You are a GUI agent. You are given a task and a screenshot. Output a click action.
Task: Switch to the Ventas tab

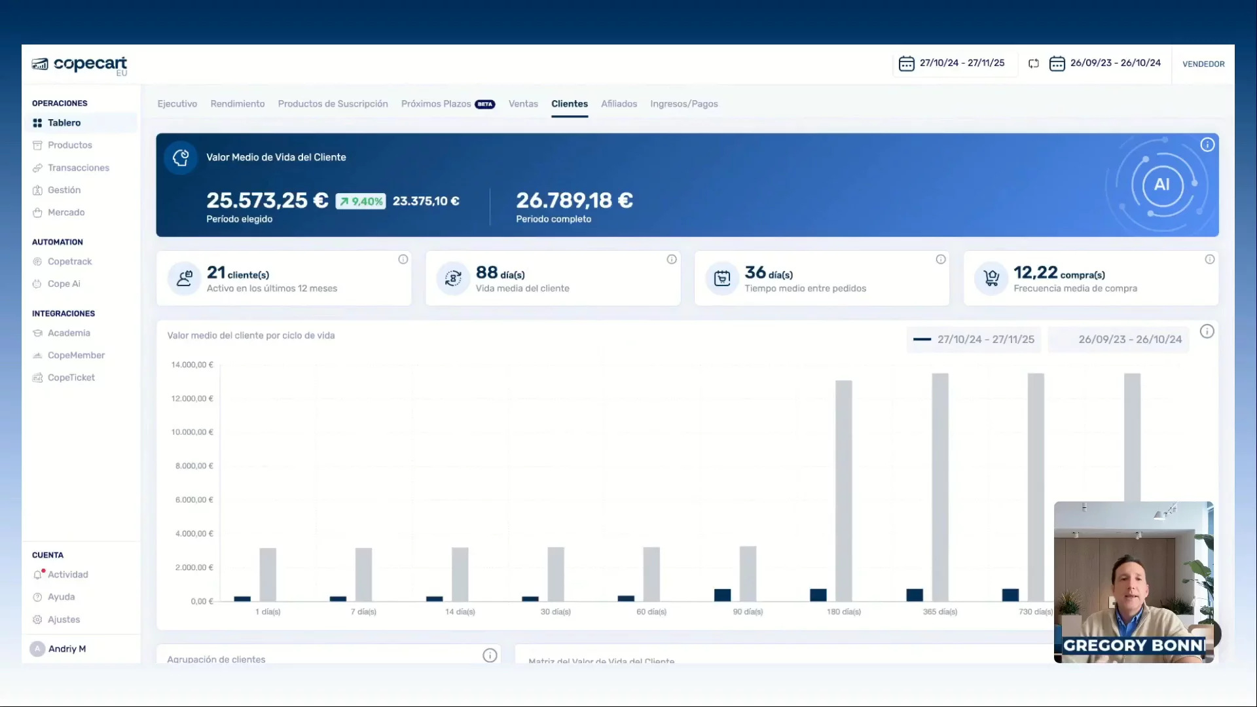pyautogui.click(x=523, y=104)
